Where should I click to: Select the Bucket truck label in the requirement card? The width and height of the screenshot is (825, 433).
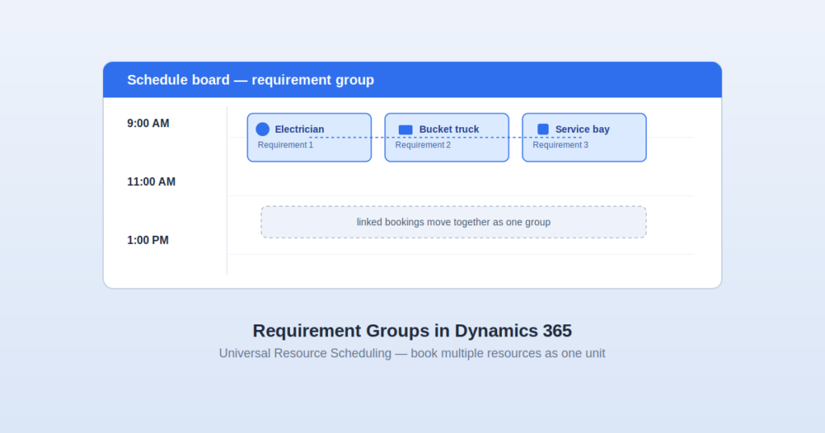pos(449,130)
